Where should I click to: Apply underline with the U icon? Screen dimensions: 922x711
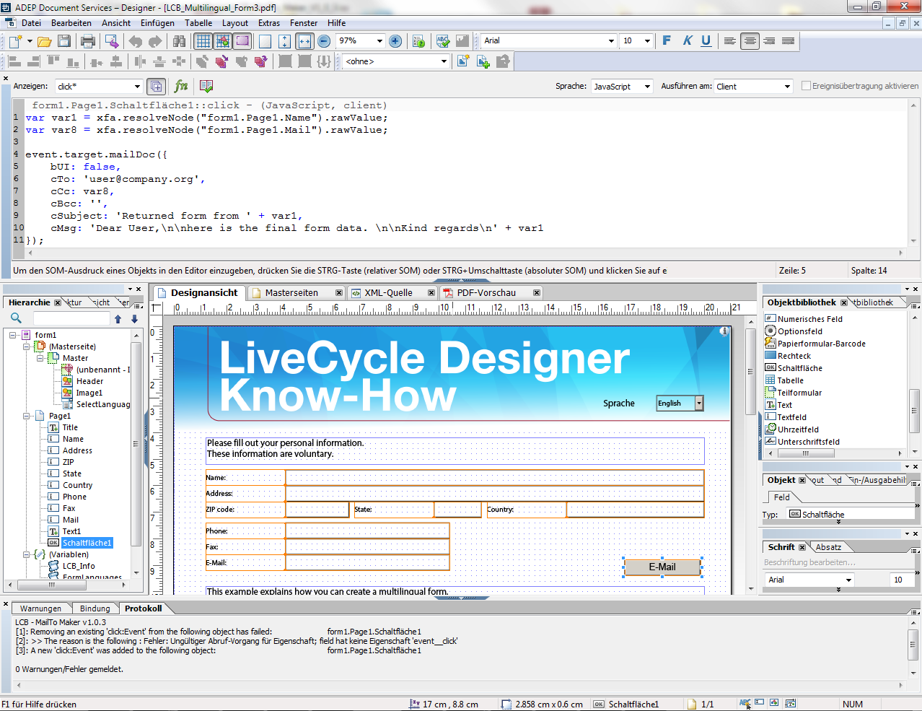706,40
